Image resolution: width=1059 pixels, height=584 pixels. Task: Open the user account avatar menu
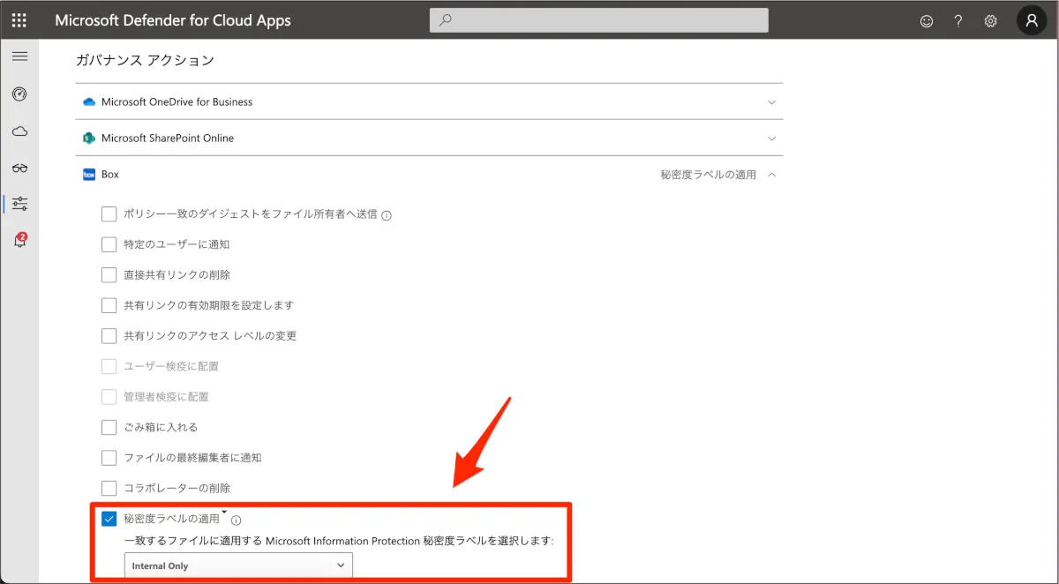click(x=1032, y=20)
